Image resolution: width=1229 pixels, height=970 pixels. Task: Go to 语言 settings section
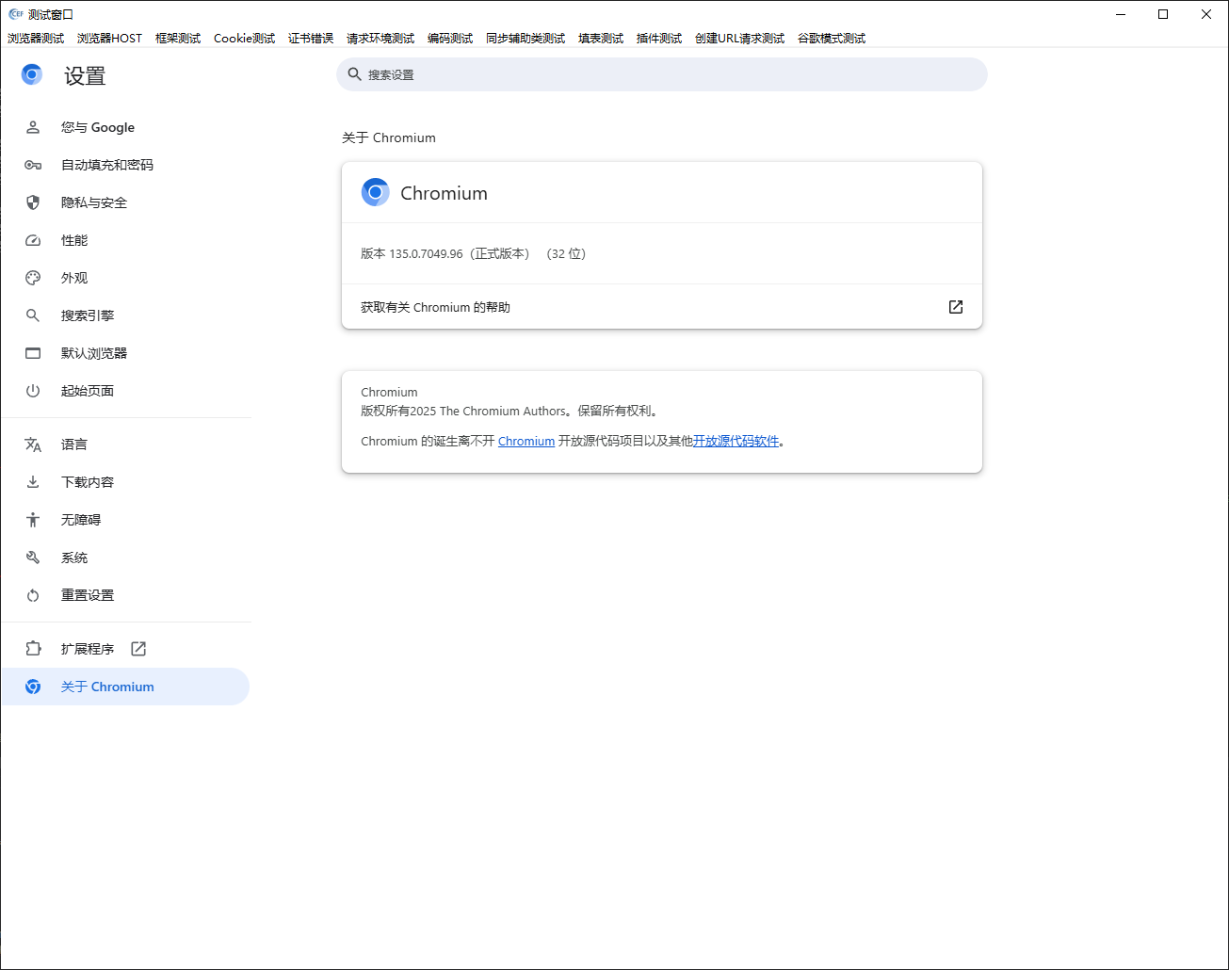click(x=124, y=445)
